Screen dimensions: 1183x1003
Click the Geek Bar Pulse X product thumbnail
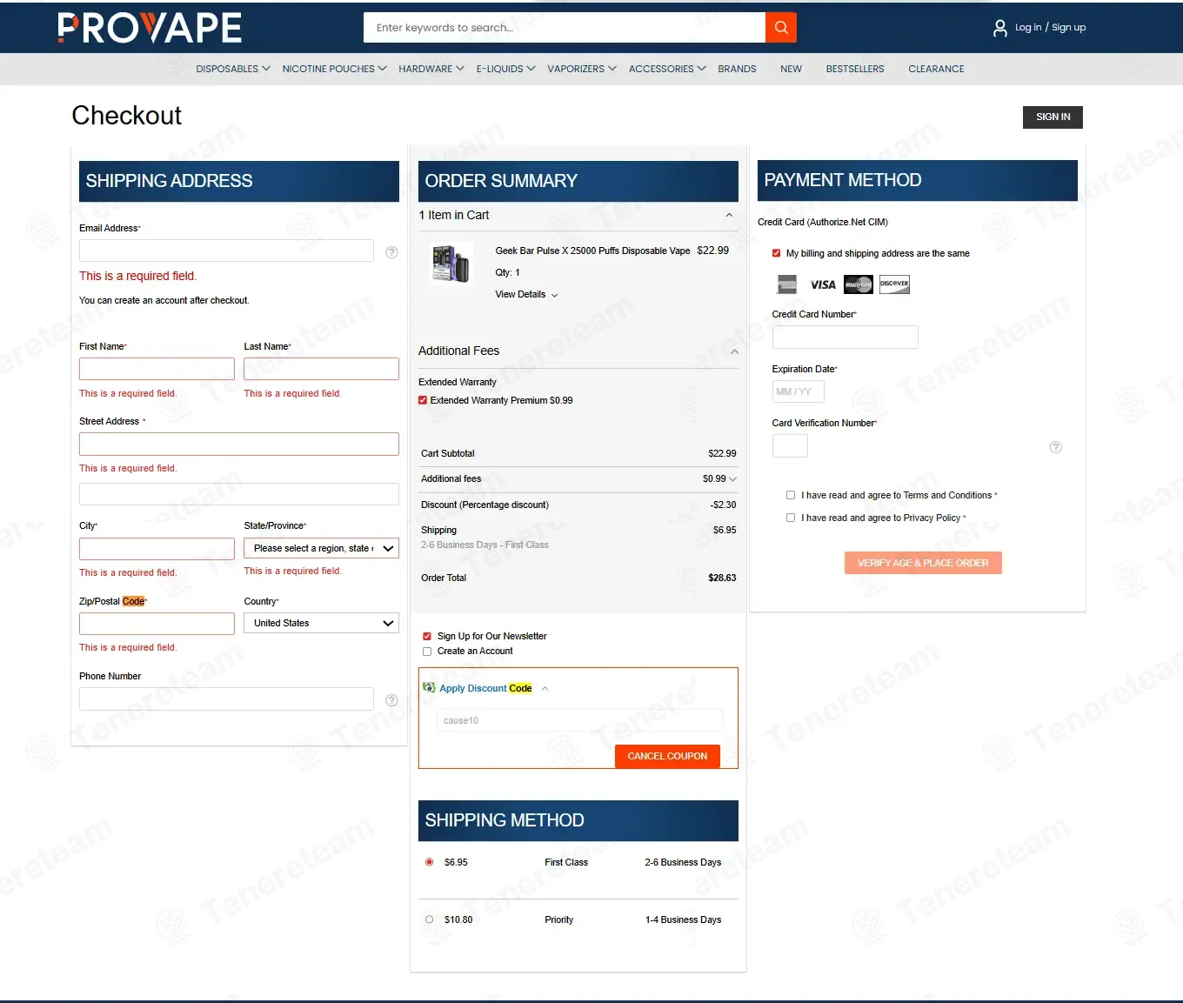[451, 263]
